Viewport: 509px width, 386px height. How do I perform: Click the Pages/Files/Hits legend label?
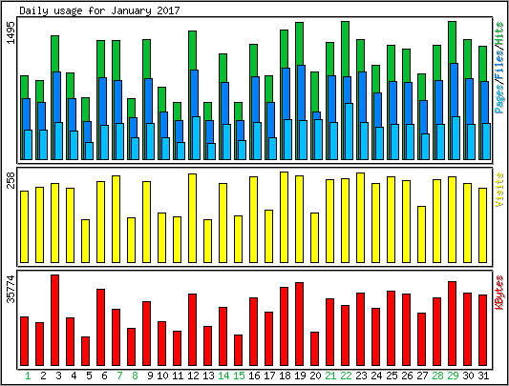(499, 68)
